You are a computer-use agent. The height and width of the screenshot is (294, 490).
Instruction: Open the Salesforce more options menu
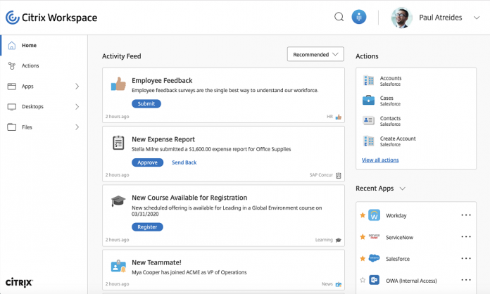(x=466, y=258)
